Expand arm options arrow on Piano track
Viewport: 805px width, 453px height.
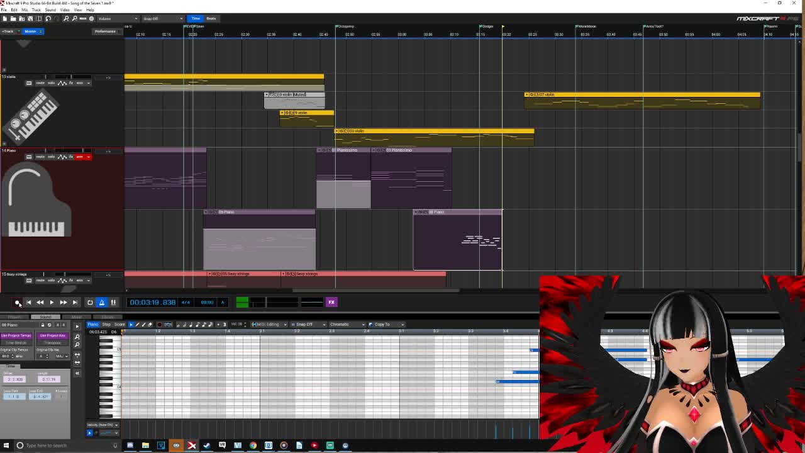coord(89,157)
